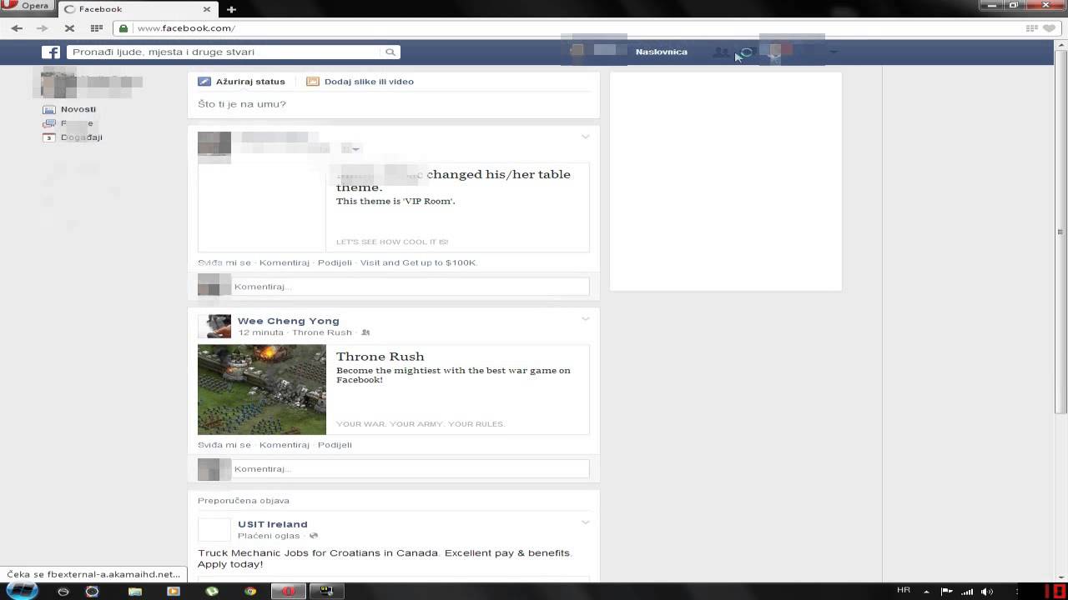Click the Događaji calendar icon
This screenshot has width=1068, height=600.
click(49, 137)
